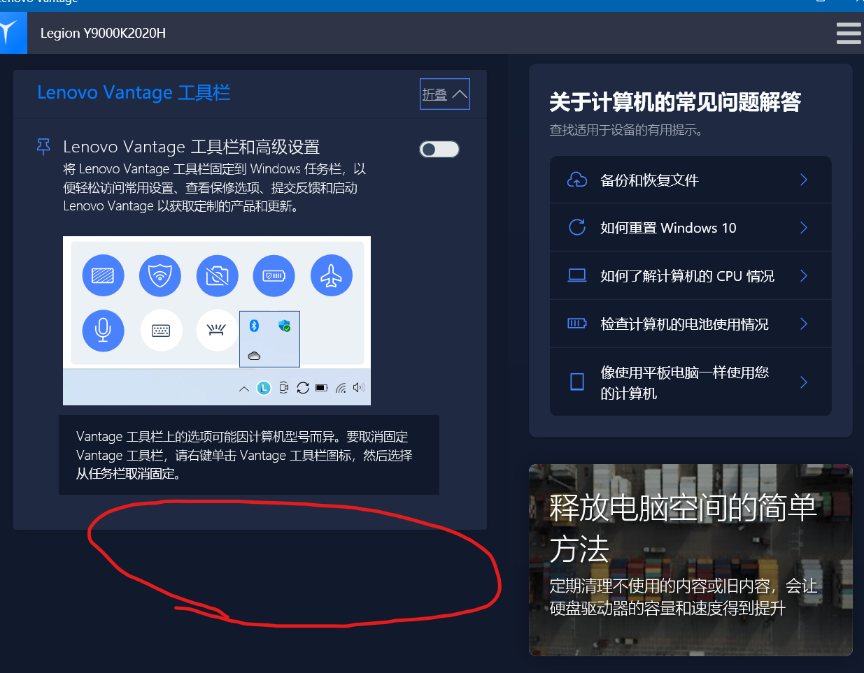This screenshot has height=673, width=864.
Task: Click the tablet icon in the FAQ list
Action: click(577, 382)
